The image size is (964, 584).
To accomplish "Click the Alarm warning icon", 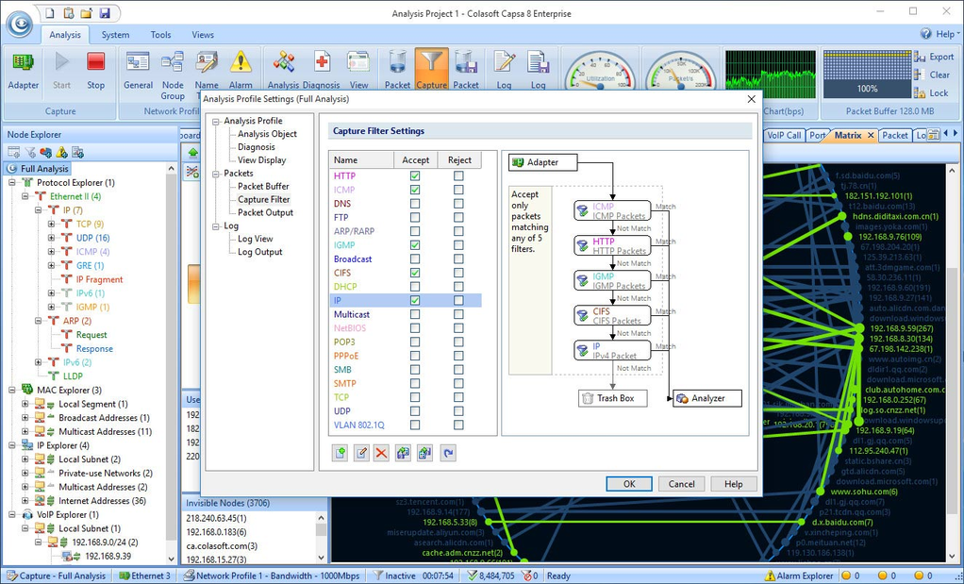I will [x=241, y=62].
